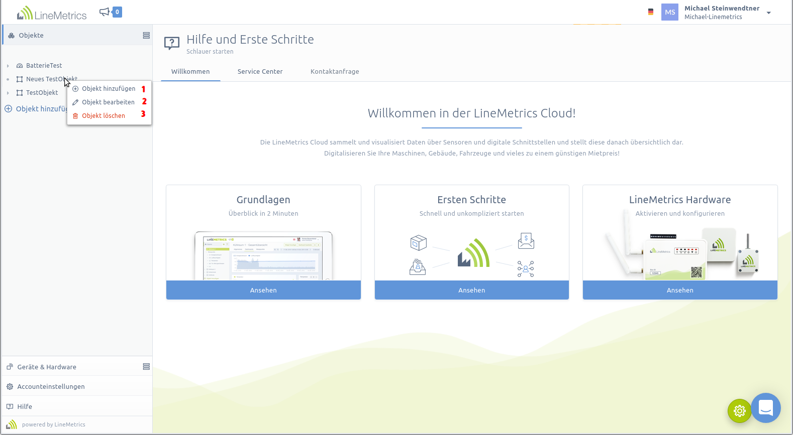
Task: Click the Grundlagen dashboard preview thumbnail
Action: [x=263, y=255]
